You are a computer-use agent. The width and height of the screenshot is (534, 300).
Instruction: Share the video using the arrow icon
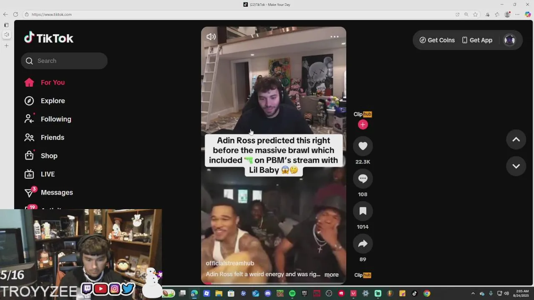363,243
